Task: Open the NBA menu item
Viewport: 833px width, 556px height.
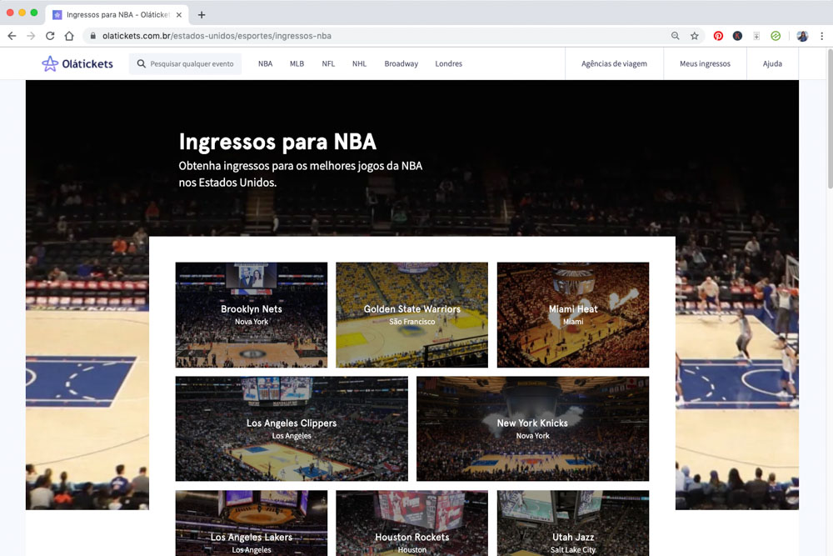Action: [x=265, y=64]
